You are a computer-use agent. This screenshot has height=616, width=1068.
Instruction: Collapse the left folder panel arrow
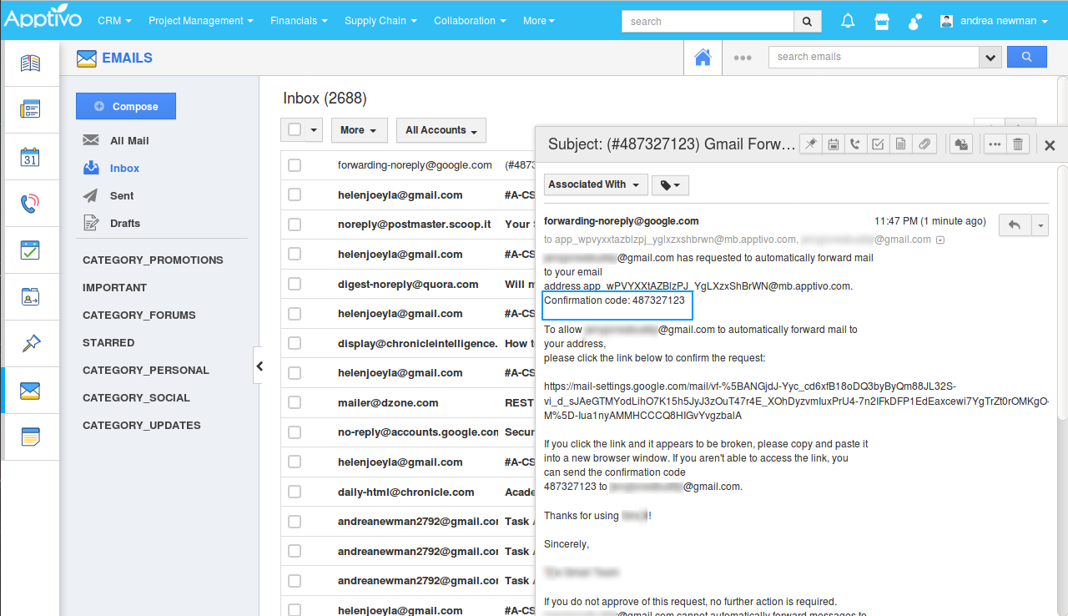pos(259,366)
